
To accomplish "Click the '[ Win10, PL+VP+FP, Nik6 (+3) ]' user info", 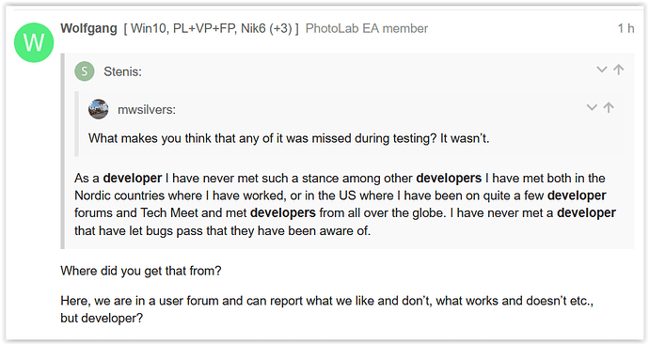I will tap(211, 28).
